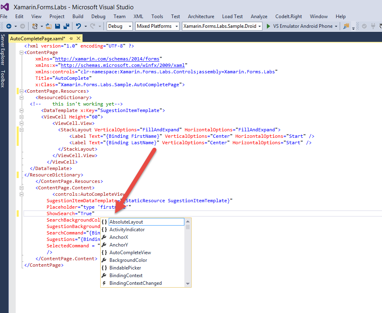Click the Find in Files folder icon

pos(346,26)
